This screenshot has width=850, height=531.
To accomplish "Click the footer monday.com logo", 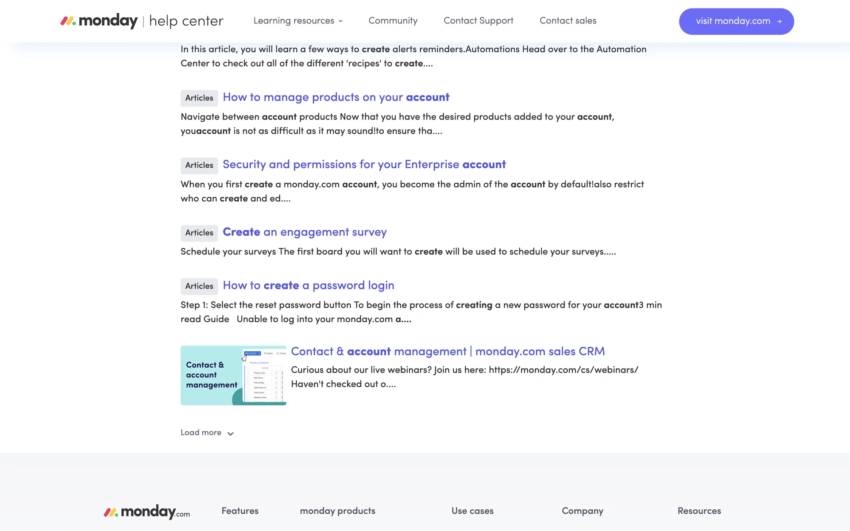I will point(147,512).
